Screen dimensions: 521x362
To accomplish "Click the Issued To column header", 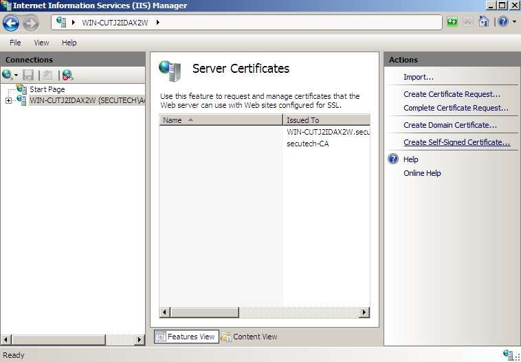I will tap(326, 120).
